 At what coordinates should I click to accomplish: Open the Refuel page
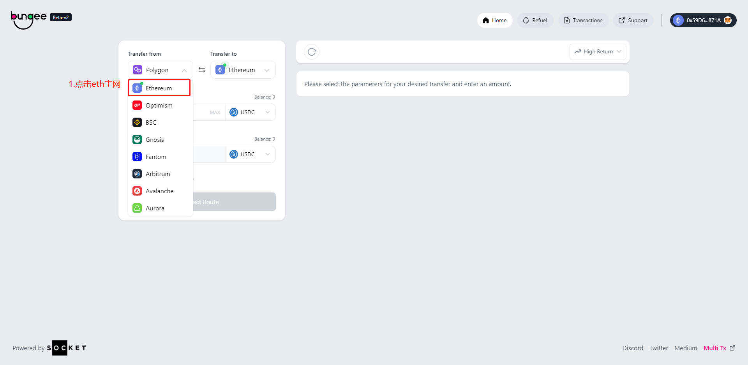[x=535, y=20]
